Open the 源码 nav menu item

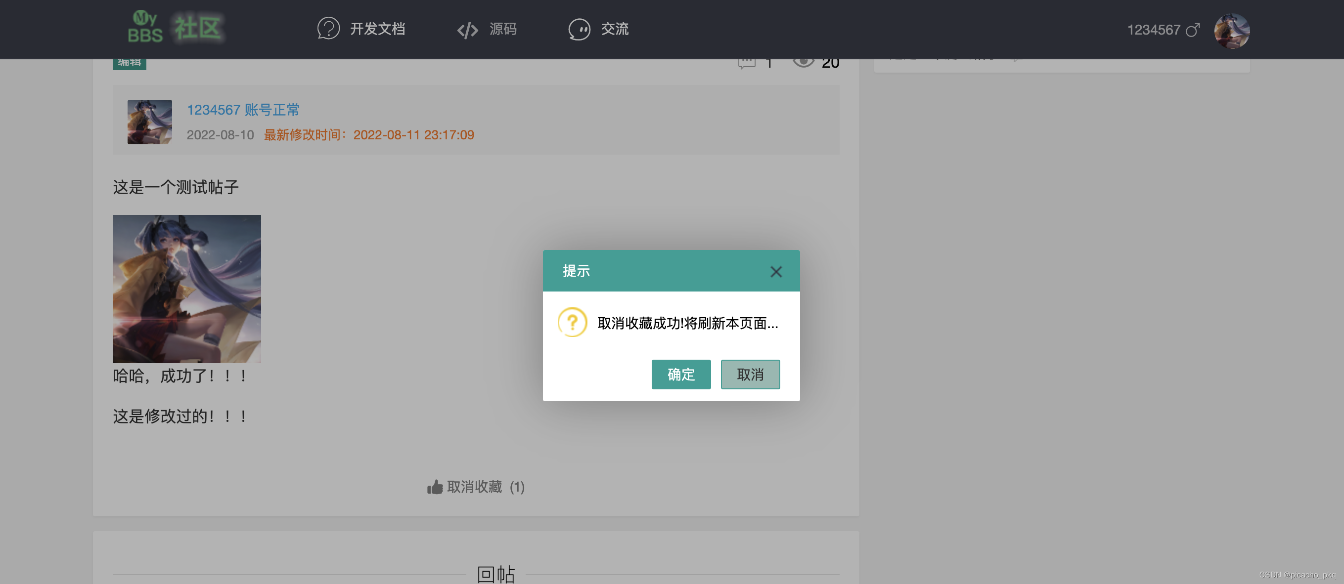click(502, 29)
